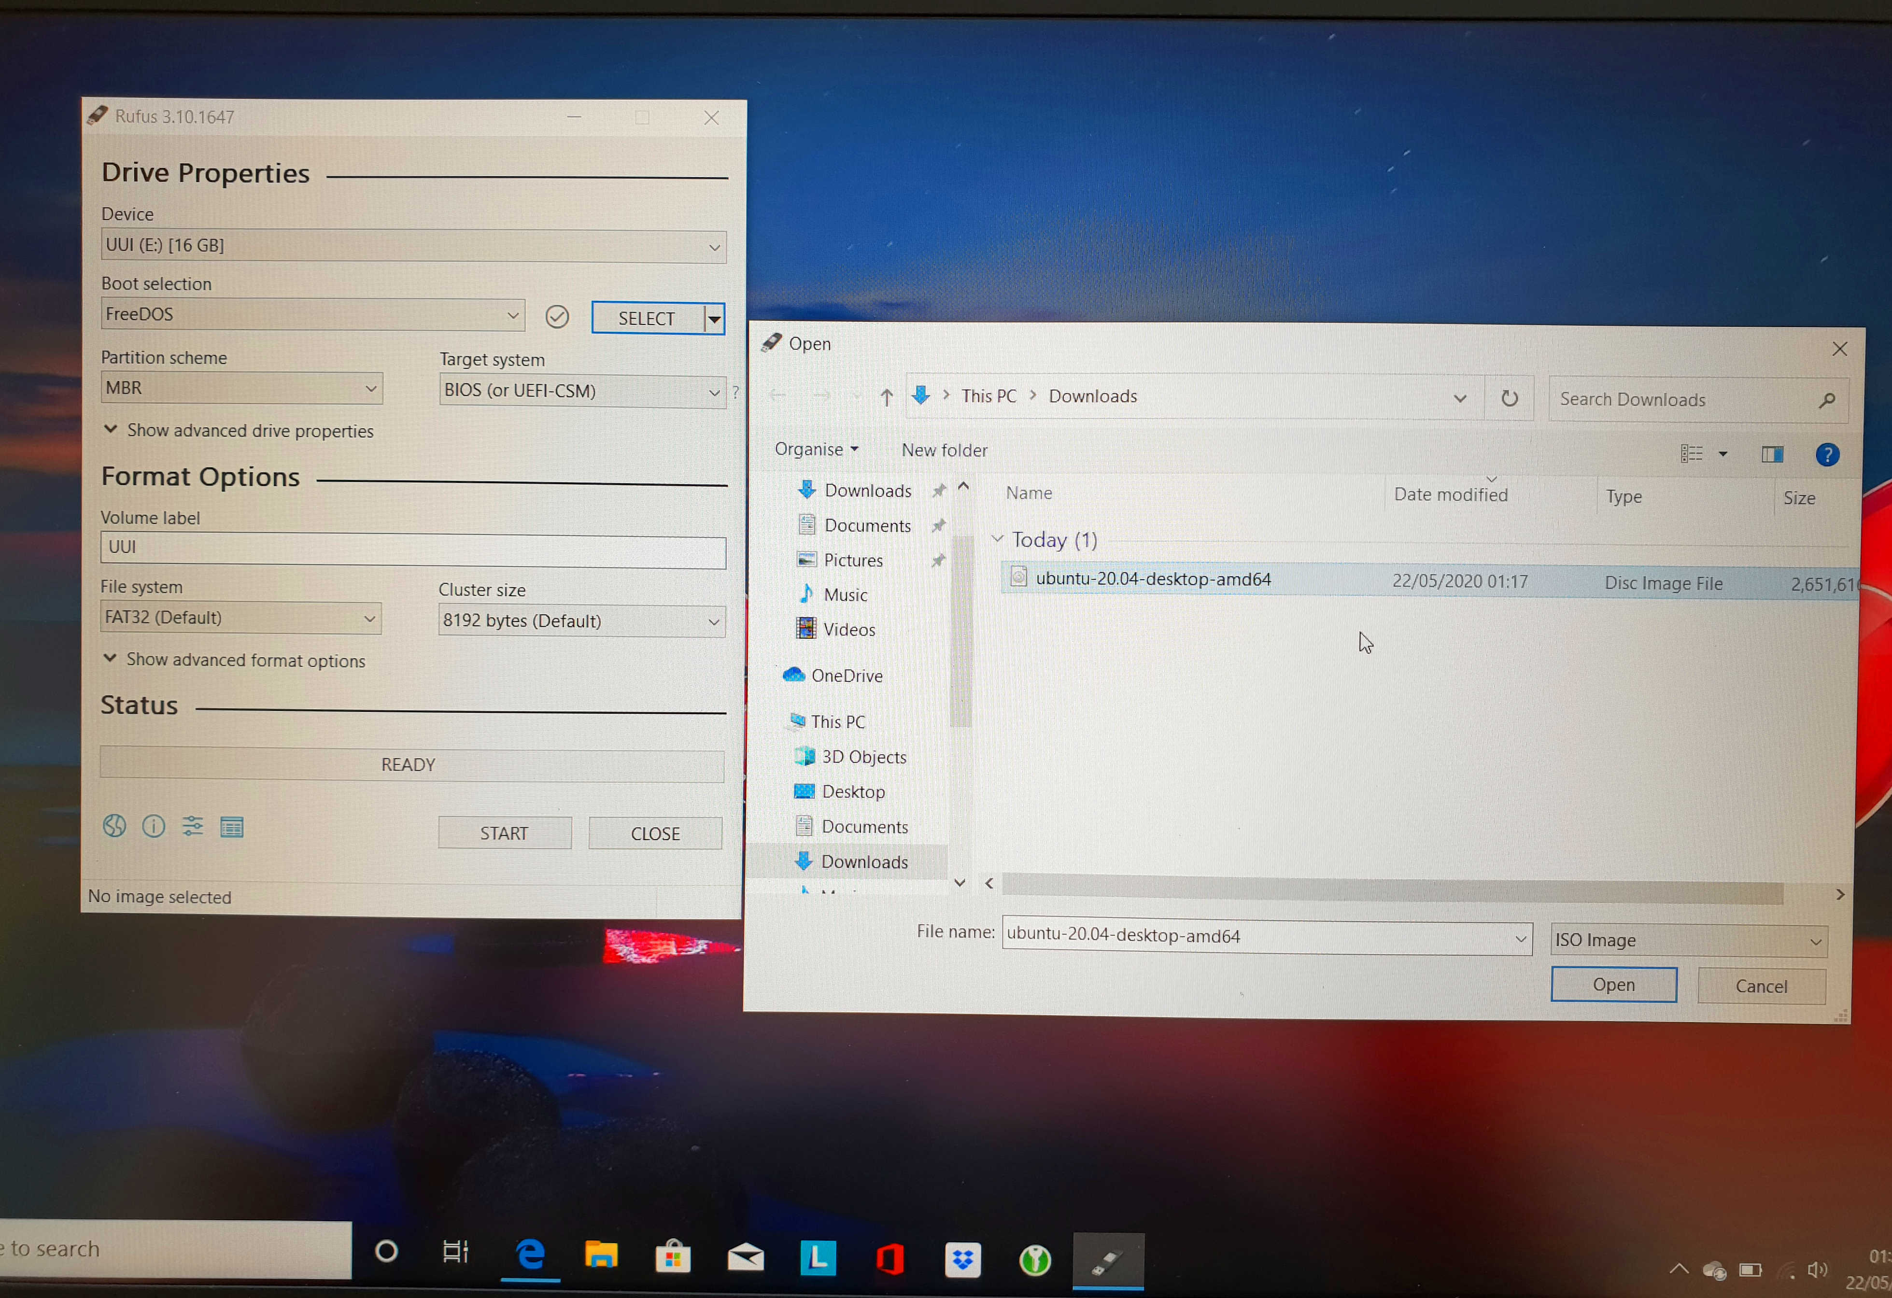Toggle the preview pane icon

pos(1771,454)
